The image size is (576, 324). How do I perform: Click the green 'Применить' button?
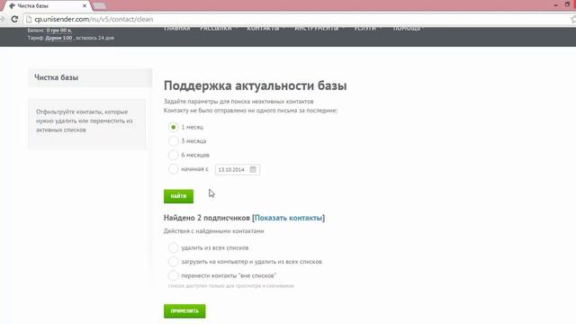pyautogui.click(x=184, y=311)
